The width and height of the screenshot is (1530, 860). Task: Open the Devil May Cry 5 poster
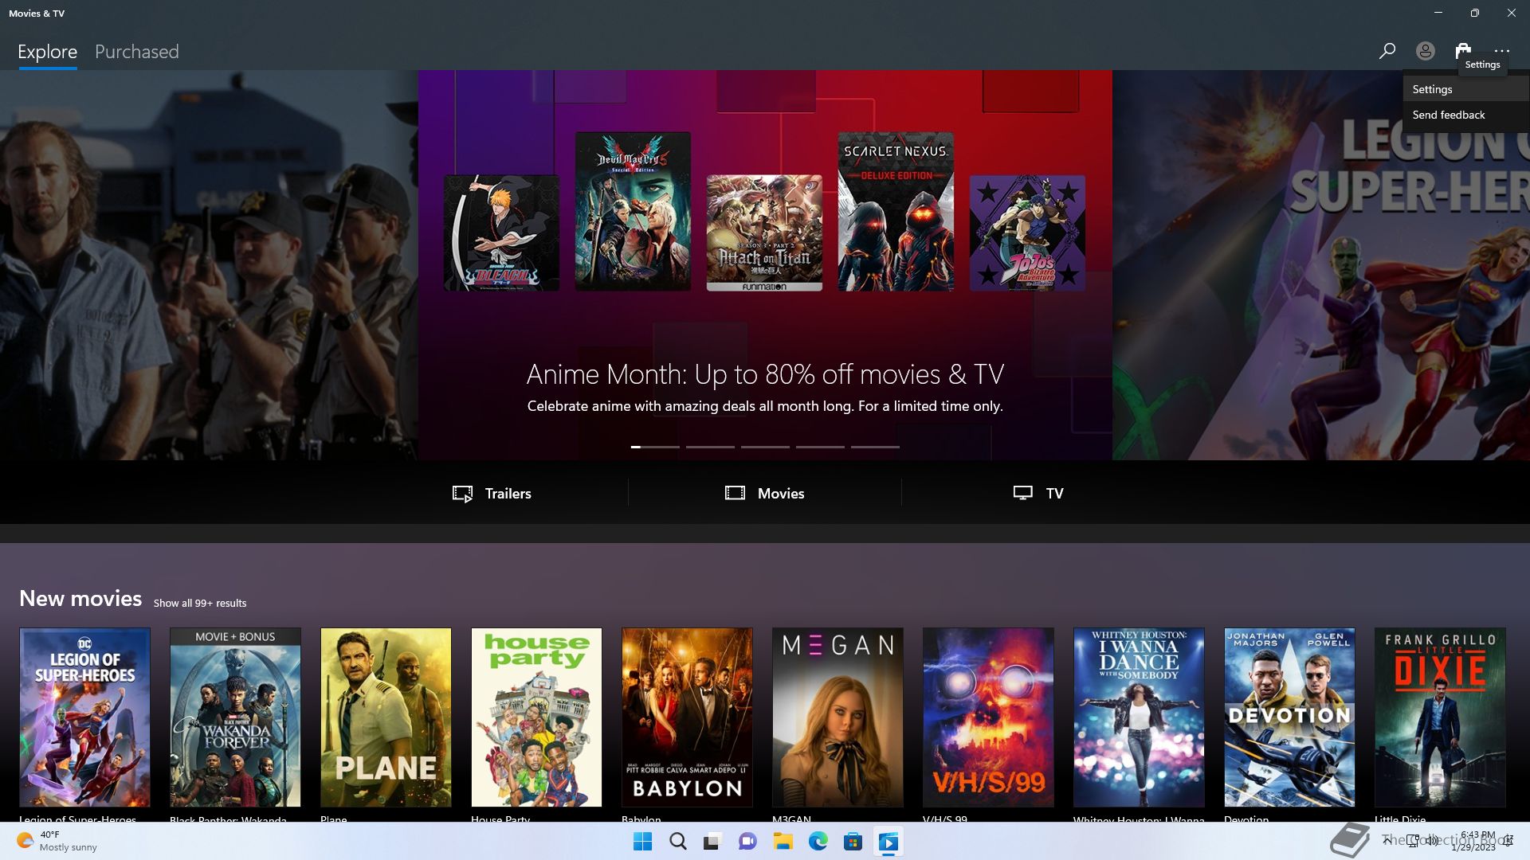pos(633,211)
